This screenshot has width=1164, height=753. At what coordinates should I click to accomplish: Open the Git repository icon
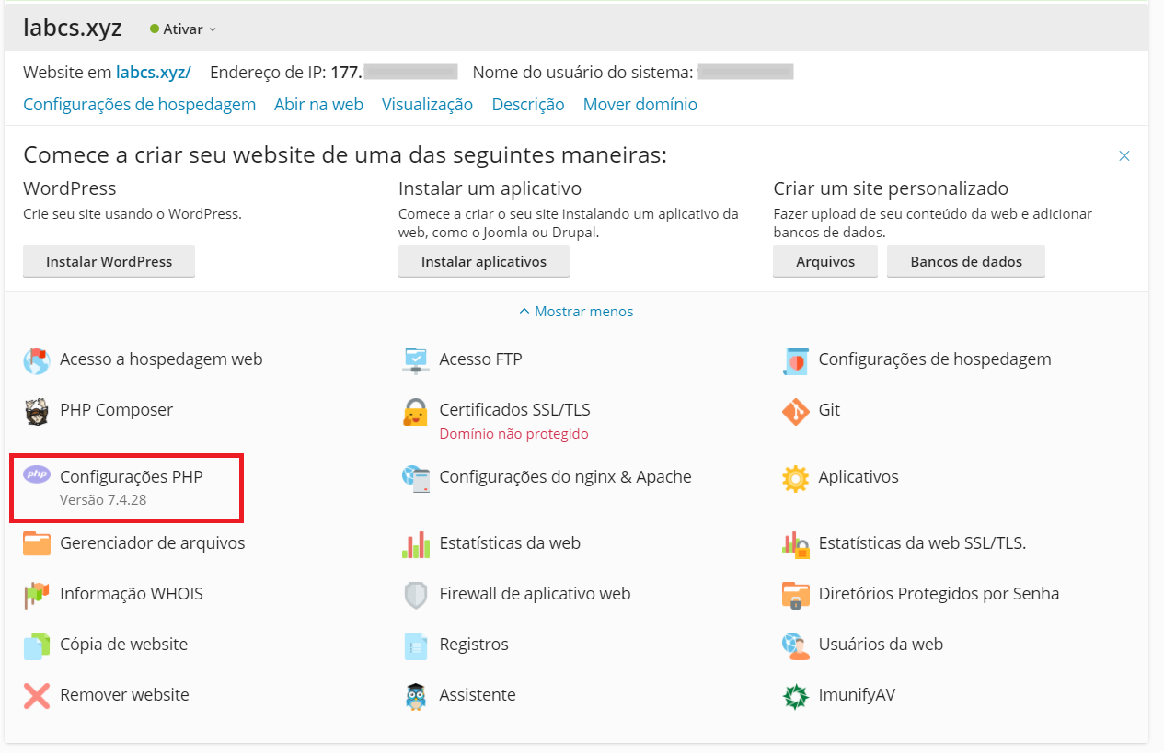795,411
